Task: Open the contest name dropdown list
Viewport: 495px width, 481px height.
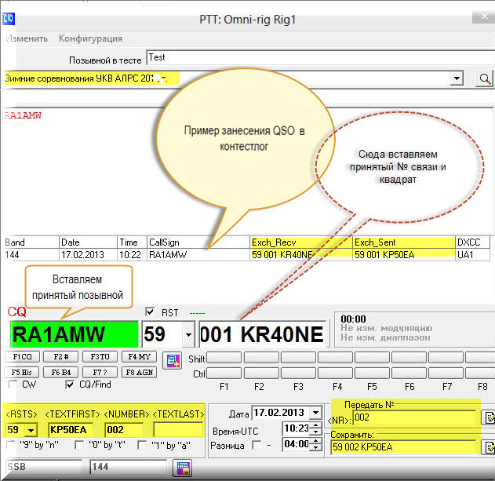Action: click(x=457, y=78)
